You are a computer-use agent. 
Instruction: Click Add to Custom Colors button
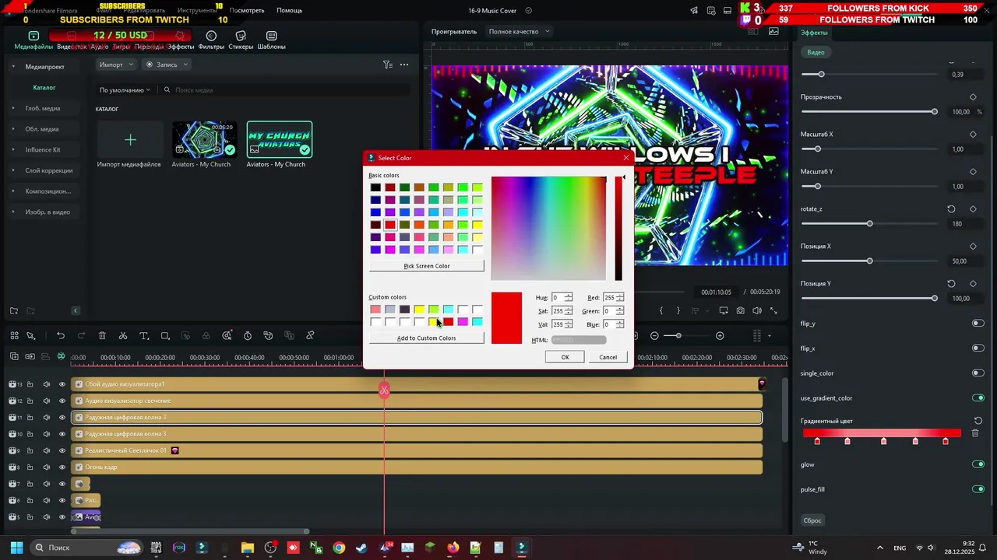[426, 338]
